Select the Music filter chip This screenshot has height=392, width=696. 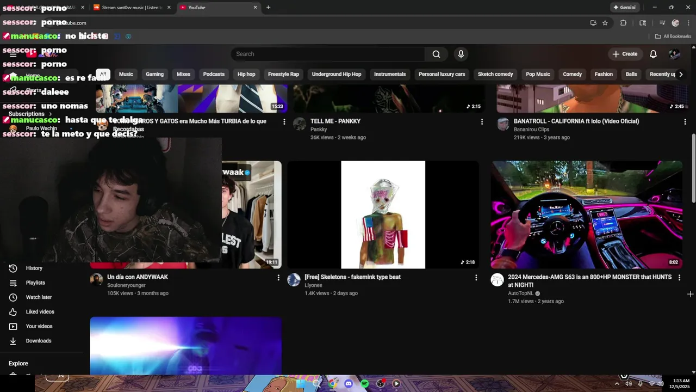coord(126,74)
